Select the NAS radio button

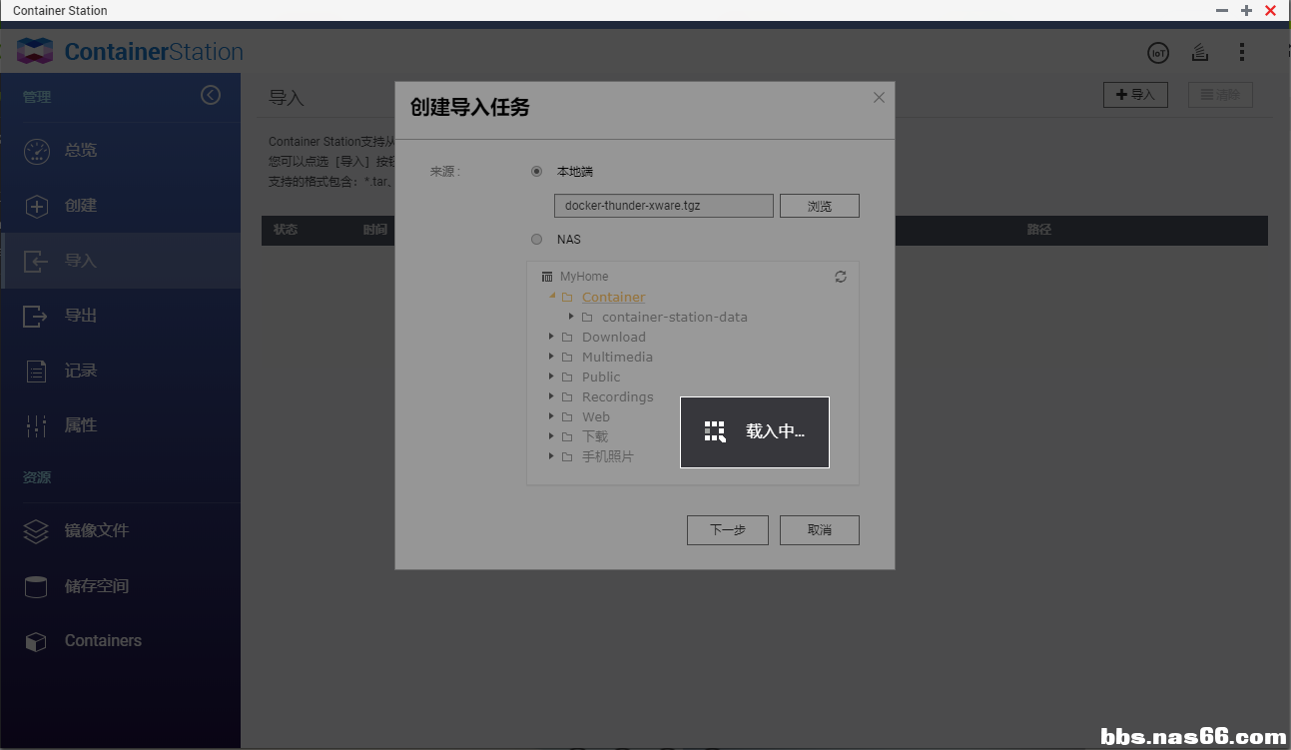pyautogui.click(x=537, y=240)
